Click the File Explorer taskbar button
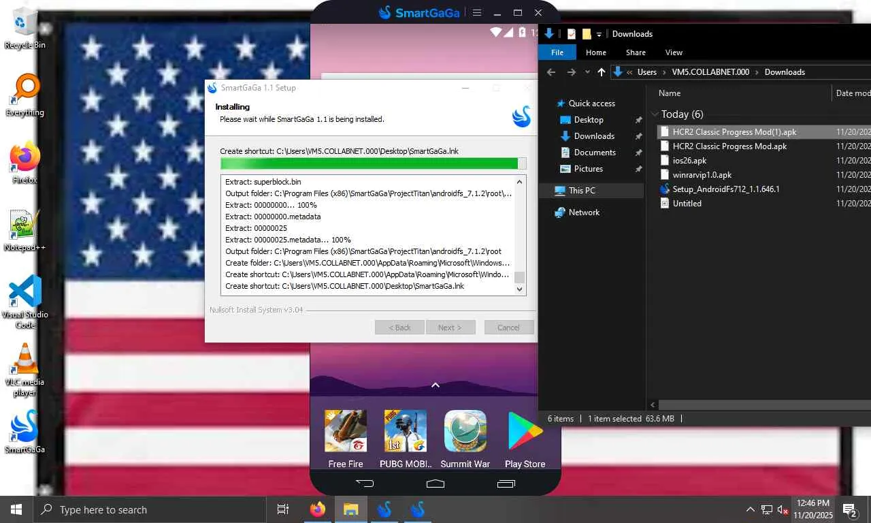 tap(350, 509)
